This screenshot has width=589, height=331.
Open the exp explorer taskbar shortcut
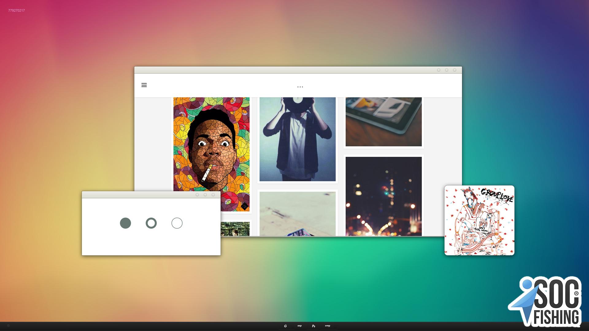point(299,326)
